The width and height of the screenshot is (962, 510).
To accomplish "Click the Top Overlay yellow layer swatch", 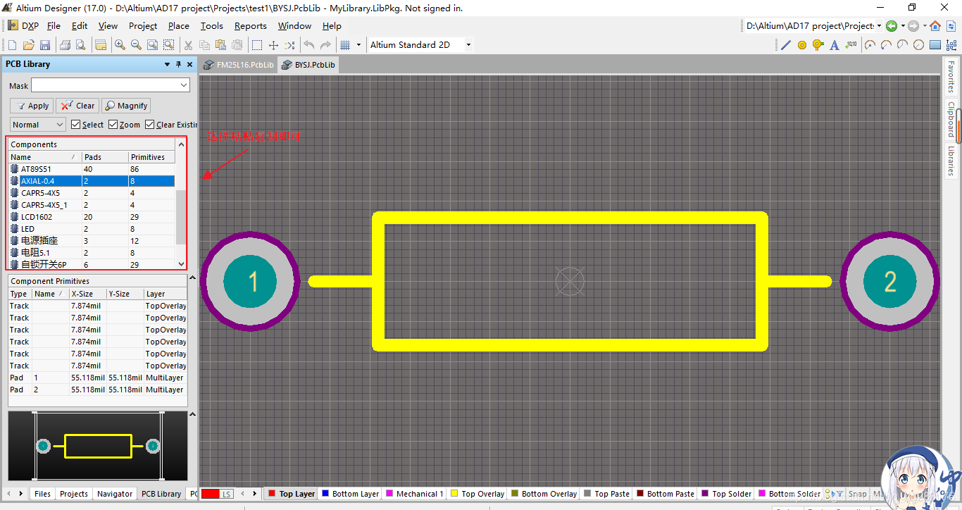I will 454,494.
